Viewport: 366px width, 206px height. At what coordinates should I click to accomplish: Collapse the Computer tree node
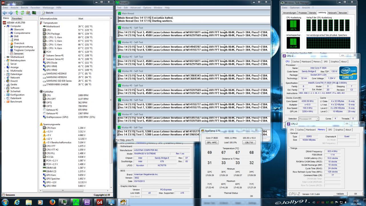click(x=5, y=26)
